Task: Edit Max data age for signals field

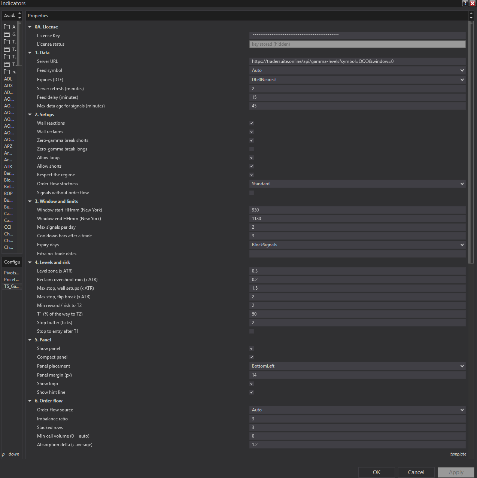Action: (x=358, y=106)
